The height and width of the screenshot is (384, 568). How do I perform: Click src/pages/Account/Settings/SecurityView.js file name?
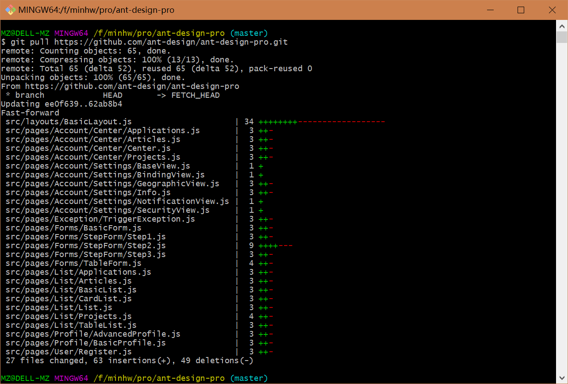(x=107, y=210)
